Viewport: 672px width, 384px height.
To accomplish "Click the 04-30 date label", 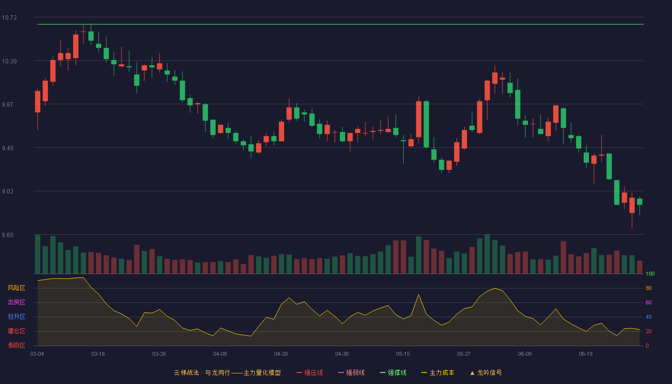I will 342,354.
